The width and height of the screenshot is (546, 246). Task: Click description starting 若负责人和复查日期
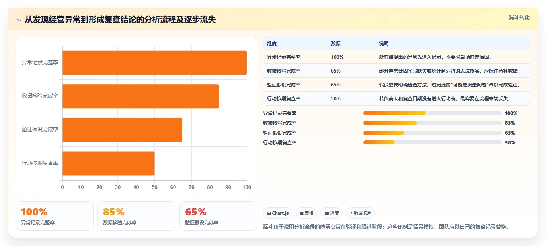pyautogui.click(x=445, y=99)
